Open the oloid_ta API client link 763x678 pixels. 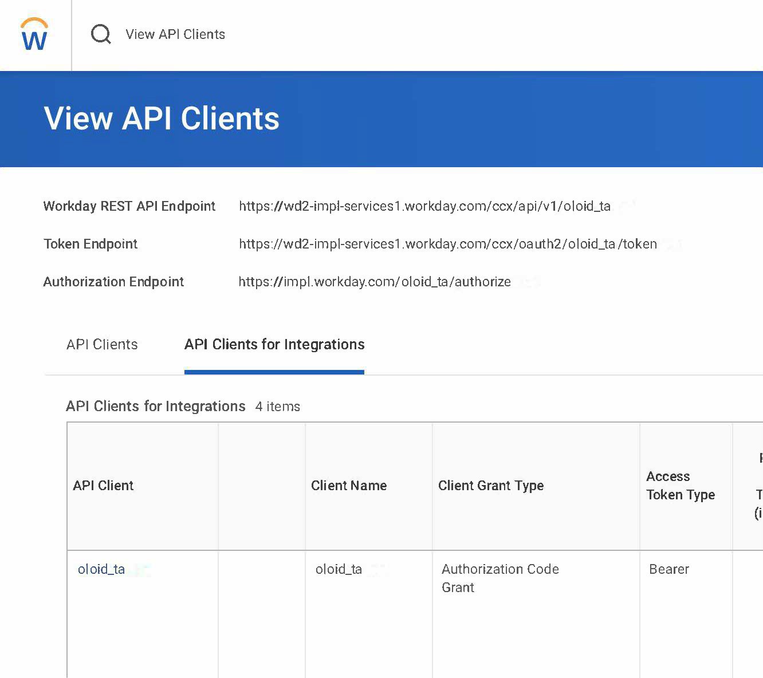click(101, 569)
